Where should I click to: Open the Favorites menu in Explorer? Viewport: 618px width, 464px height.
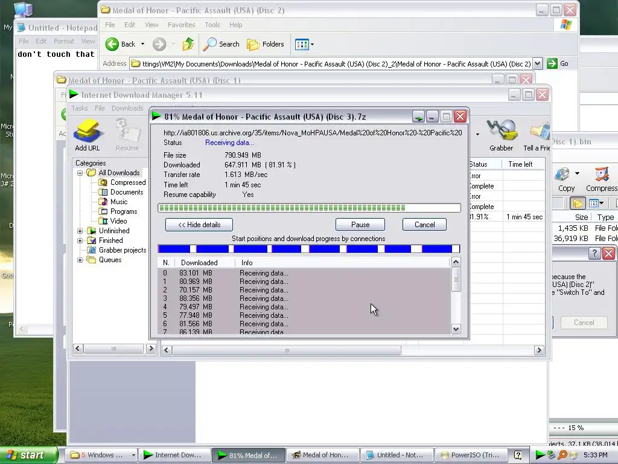click(181, 25)
